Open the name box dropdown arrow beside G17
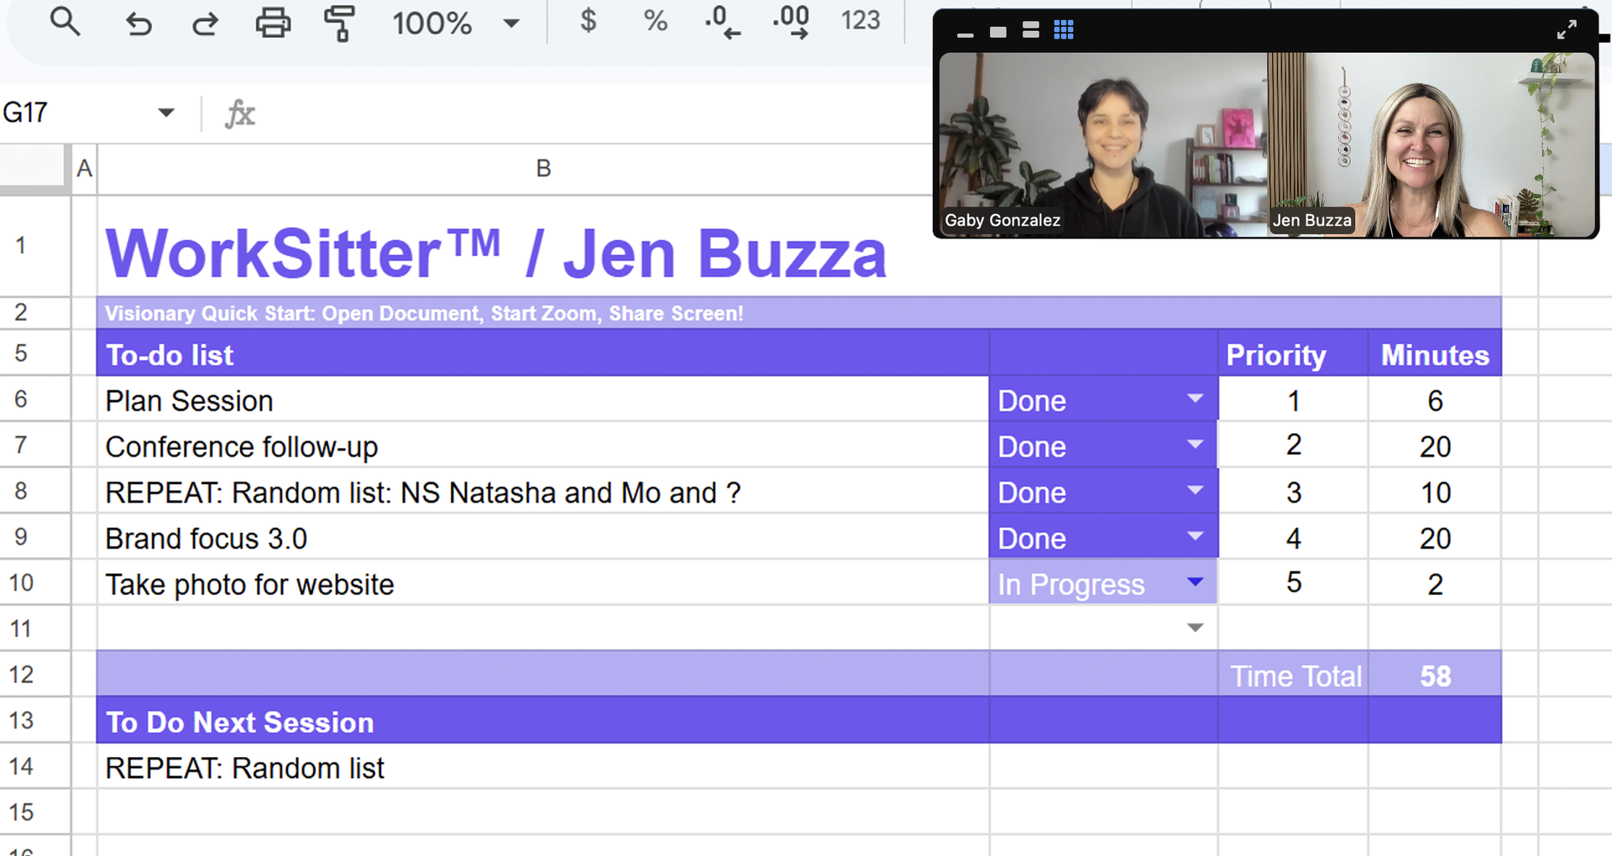Viewport: 1612px width, 856px height. 166,112
